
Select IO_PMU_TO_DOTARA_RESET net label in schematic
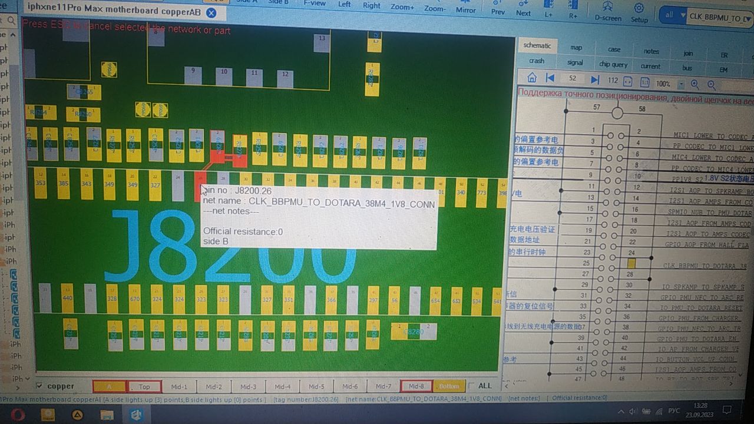(x=701, y=308)
